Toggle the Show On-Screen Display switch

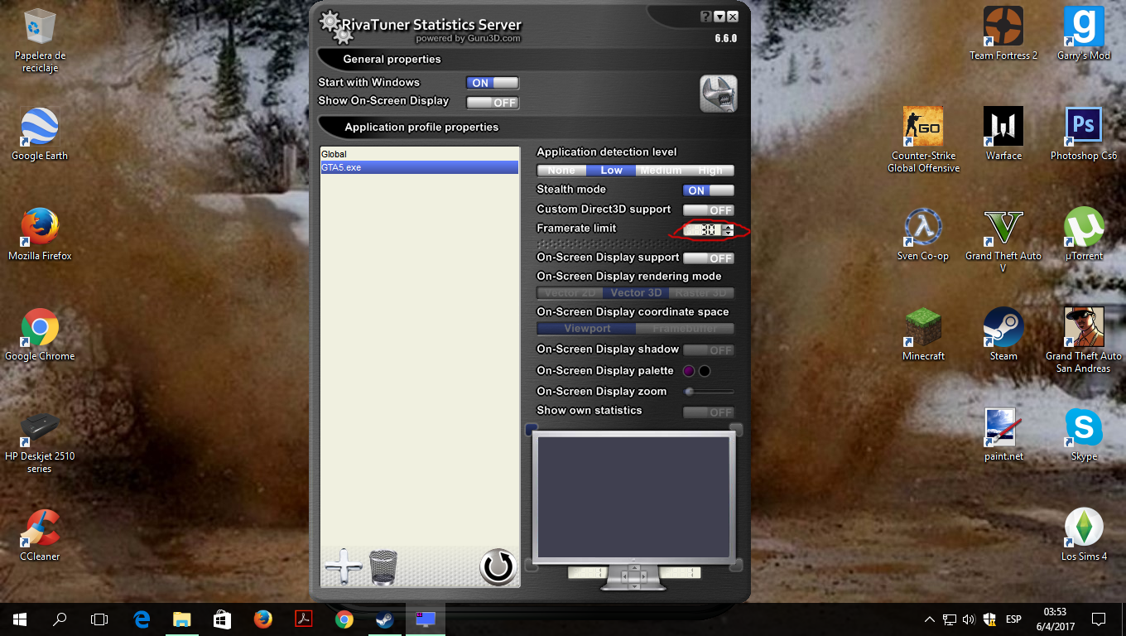(x=493, y=103)
